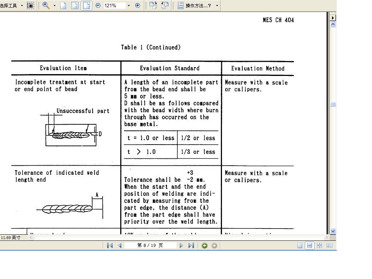Click the page number field 第 8 / 19 页
372x279 pixels.
click(150, 245)
